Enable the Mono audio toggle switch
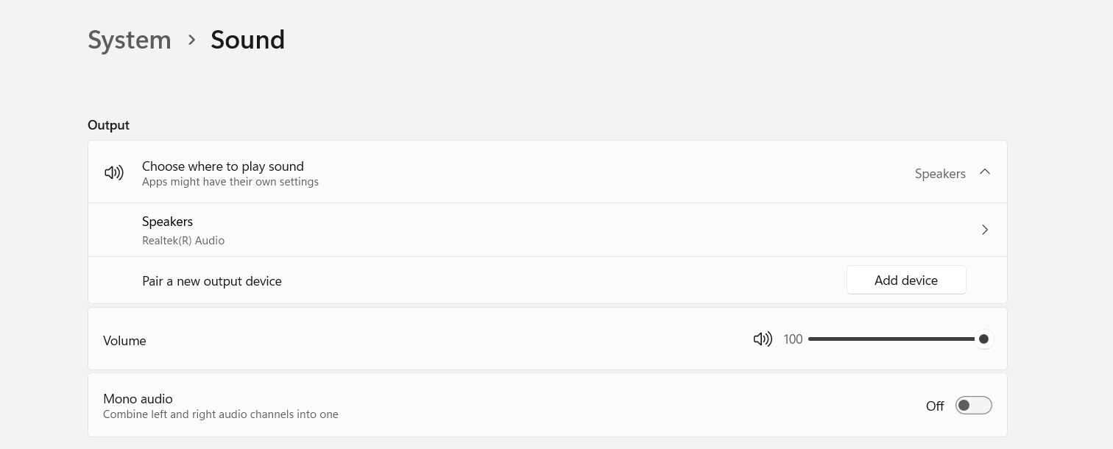1113x449 pixels. point(973,406)
